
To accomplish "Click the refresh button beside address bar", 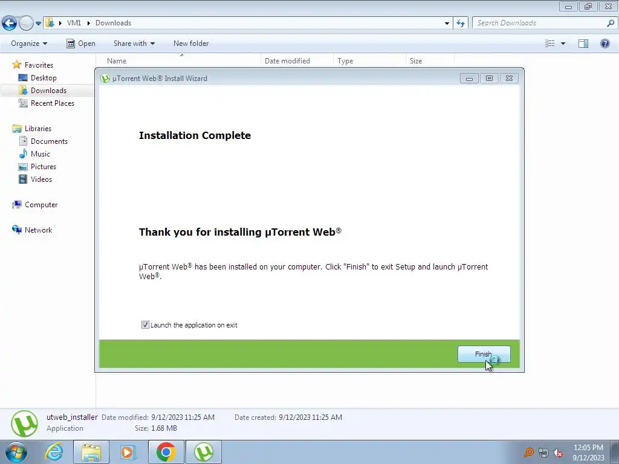I will click(460, 24).
